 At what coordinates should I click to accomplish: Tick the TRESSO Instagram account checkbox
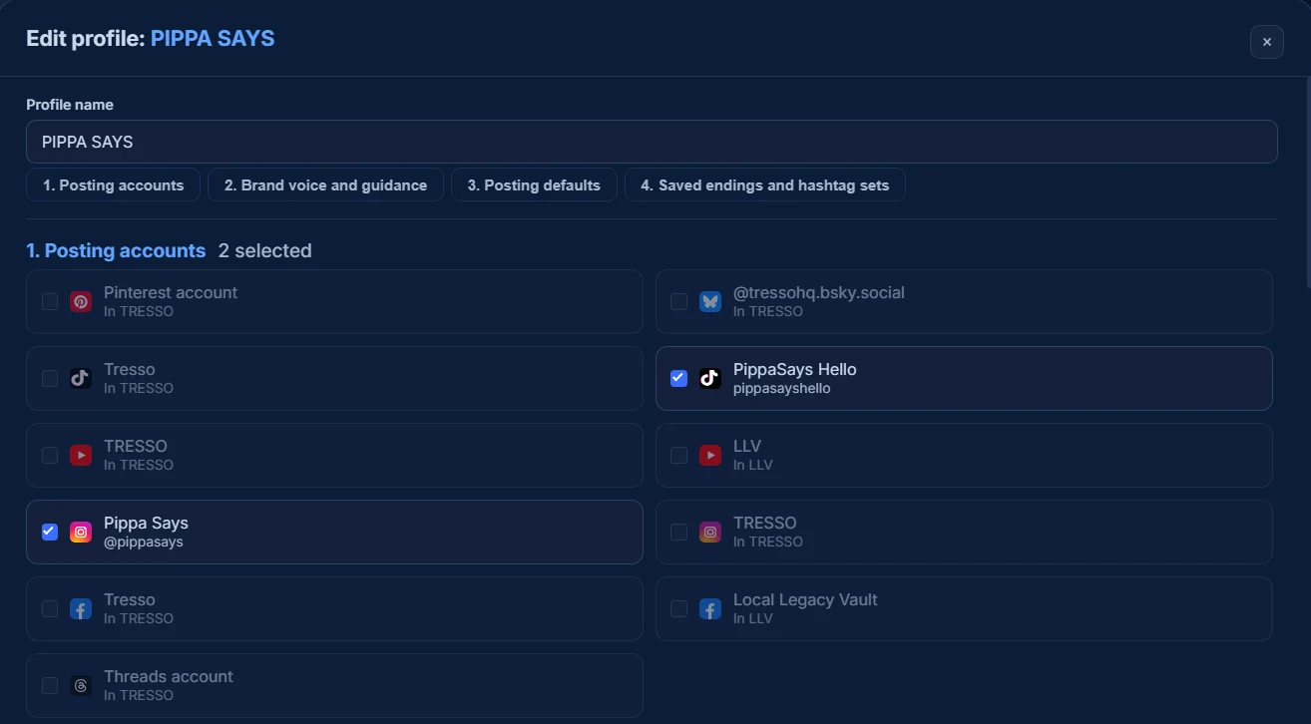679,532
